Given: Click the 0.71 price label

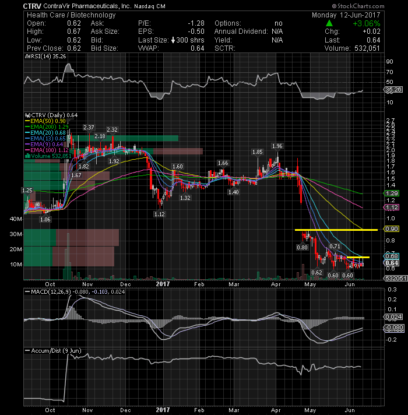Looking at the screenshot, I should pos(335,247).
